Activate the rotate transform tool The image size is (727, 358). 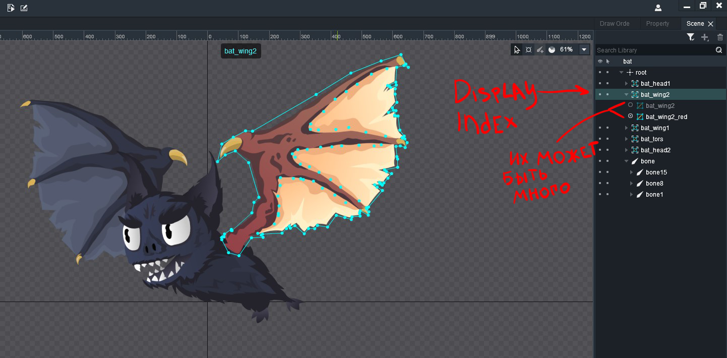coord(528,49)
